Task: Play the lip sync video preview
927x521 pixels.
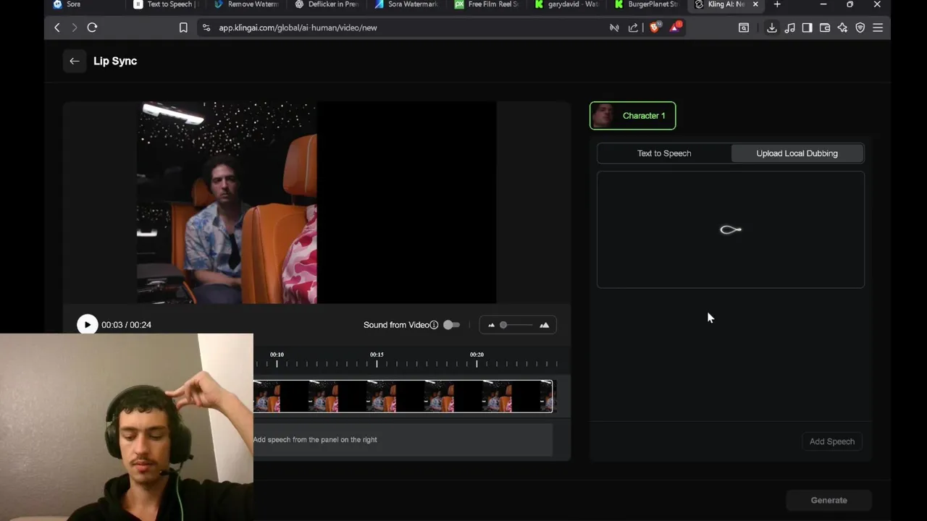Action: (x=87, y=325)
